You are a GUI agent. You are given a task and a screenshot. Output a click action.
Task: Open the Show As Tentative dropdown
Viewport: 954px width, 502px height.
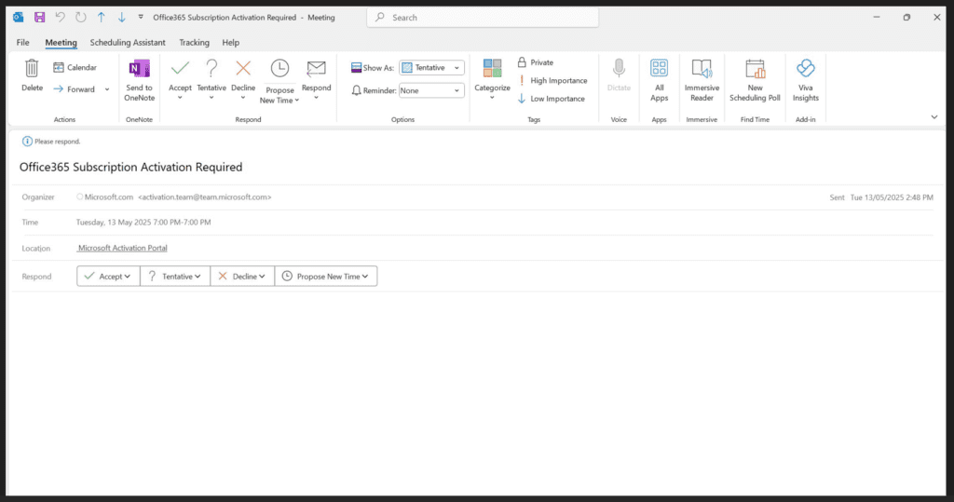431,68
